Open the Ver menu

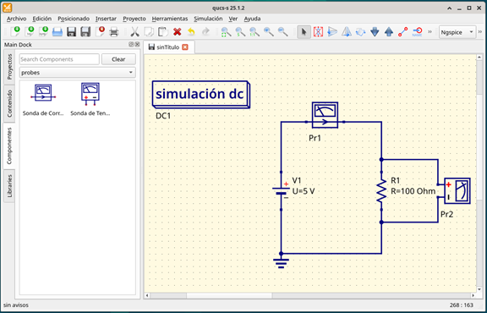tap(233, 19)
